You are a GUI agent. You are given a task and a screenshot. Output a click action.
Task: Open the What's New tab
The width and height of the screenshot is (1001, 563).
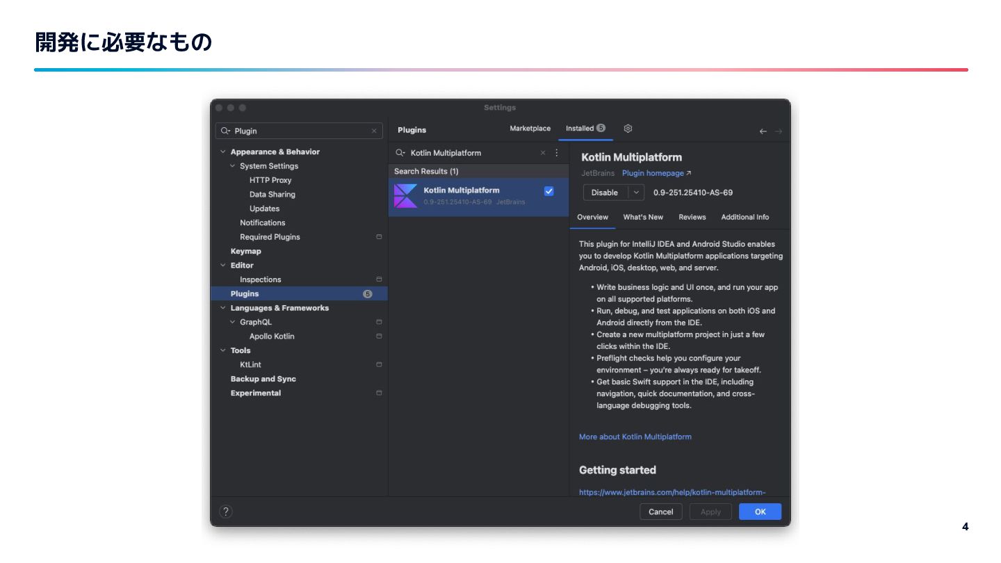tap(643, 217)
